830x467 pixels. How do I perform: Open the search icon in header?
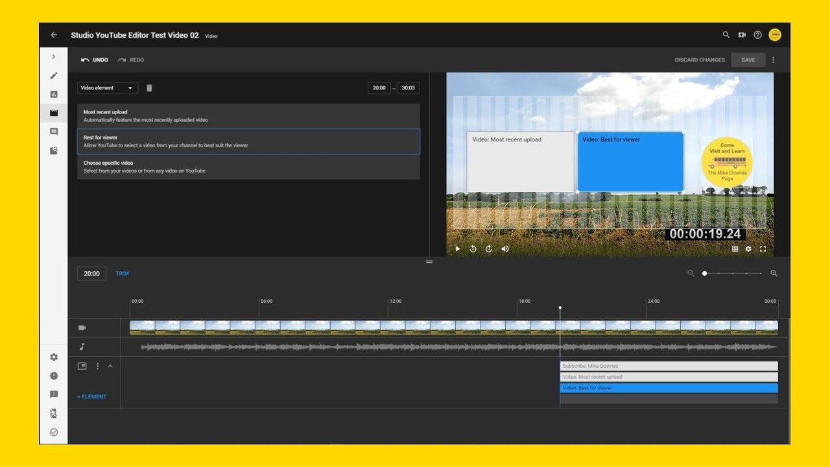(x=726, y=35)
